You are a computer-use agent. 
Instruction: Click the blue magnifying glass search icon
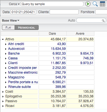(x=95, y=4)
